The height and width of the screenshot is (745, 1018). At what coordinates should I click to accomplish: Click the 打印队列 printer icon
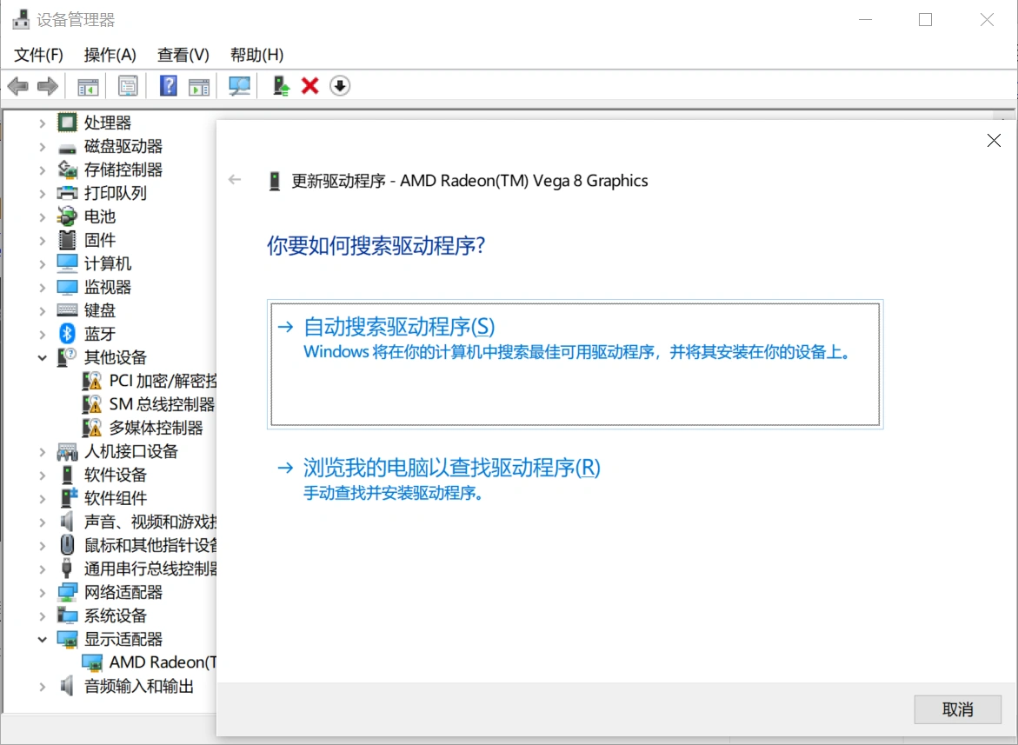(x=67, y=193)
